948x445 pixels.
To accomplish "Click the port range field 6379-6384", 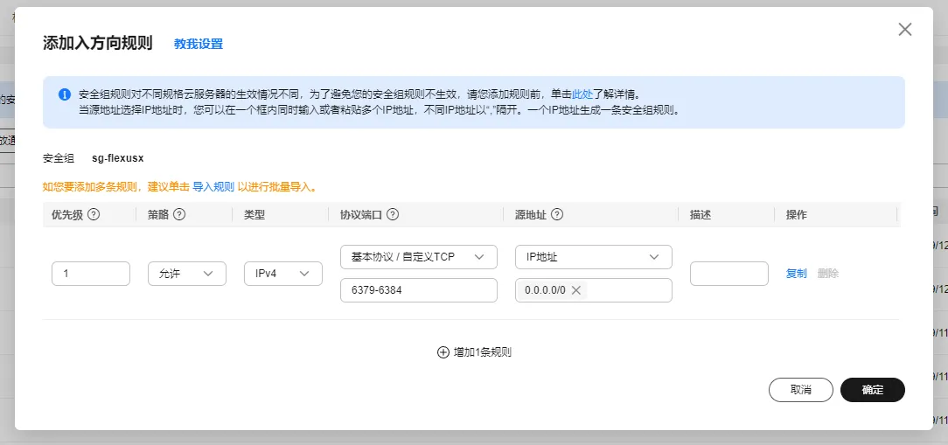I will coord(418,290).
